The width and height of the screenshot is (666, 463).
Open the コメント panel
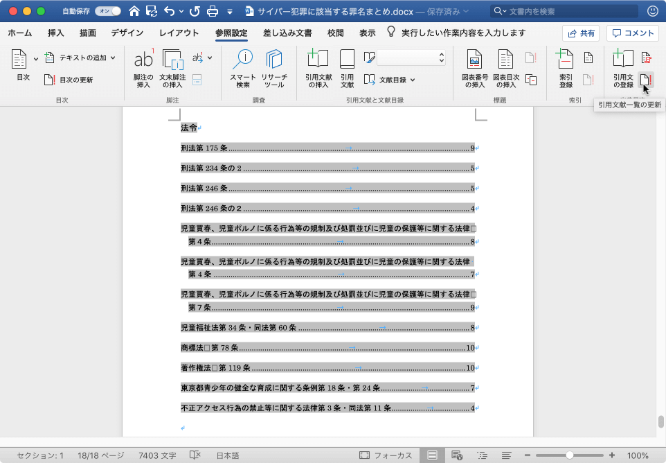click(x=632, y=32)
